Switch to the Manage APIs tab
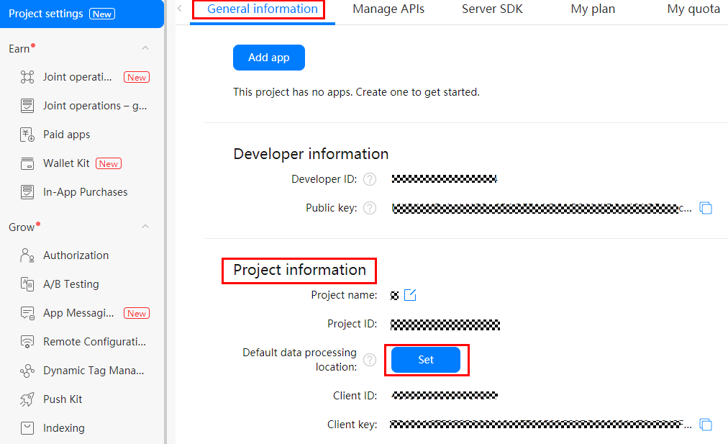 point(388,9)
